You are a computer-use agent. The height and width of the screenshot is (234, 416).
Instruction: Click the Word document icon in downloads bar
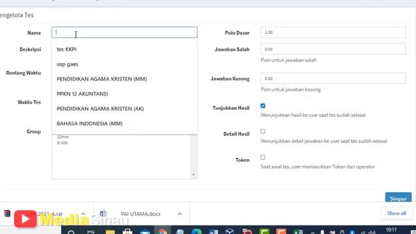click(103, 213)
